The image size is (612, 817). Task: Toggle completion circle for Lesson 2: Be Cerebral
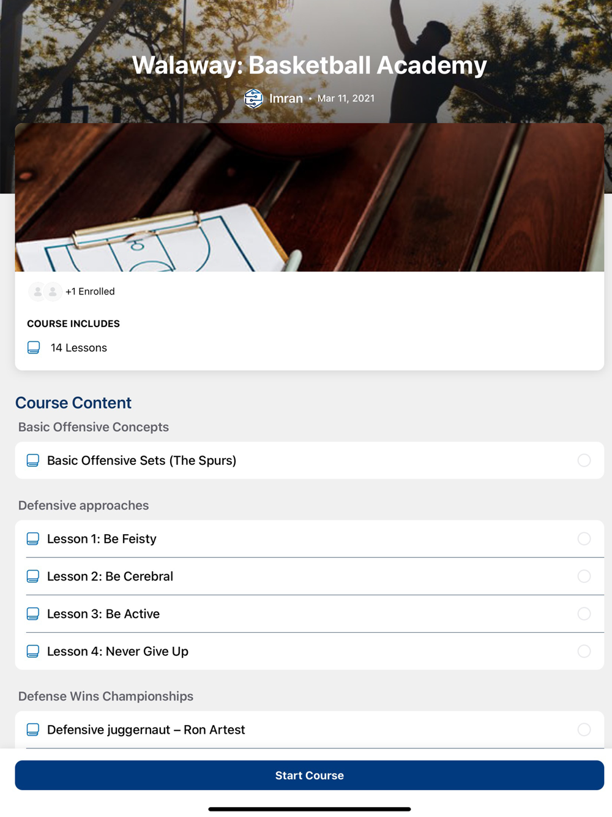coord(584,576)
